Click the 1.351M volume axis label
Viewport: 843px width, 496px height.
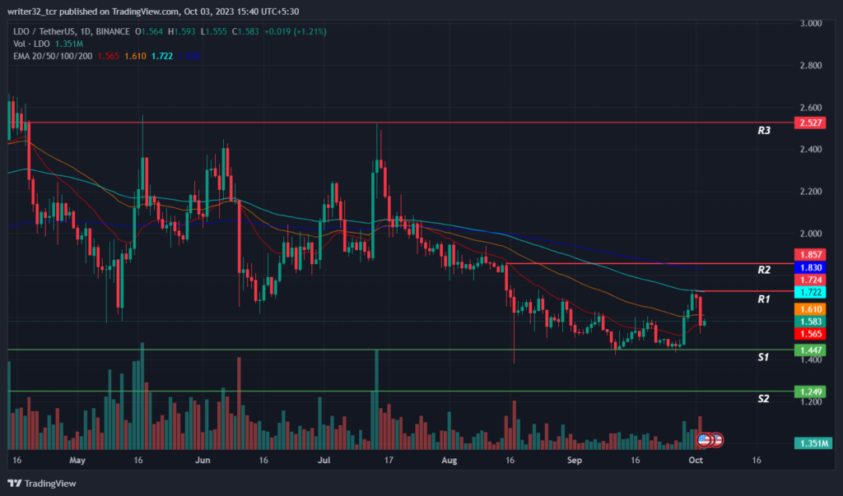click(813, 443)
